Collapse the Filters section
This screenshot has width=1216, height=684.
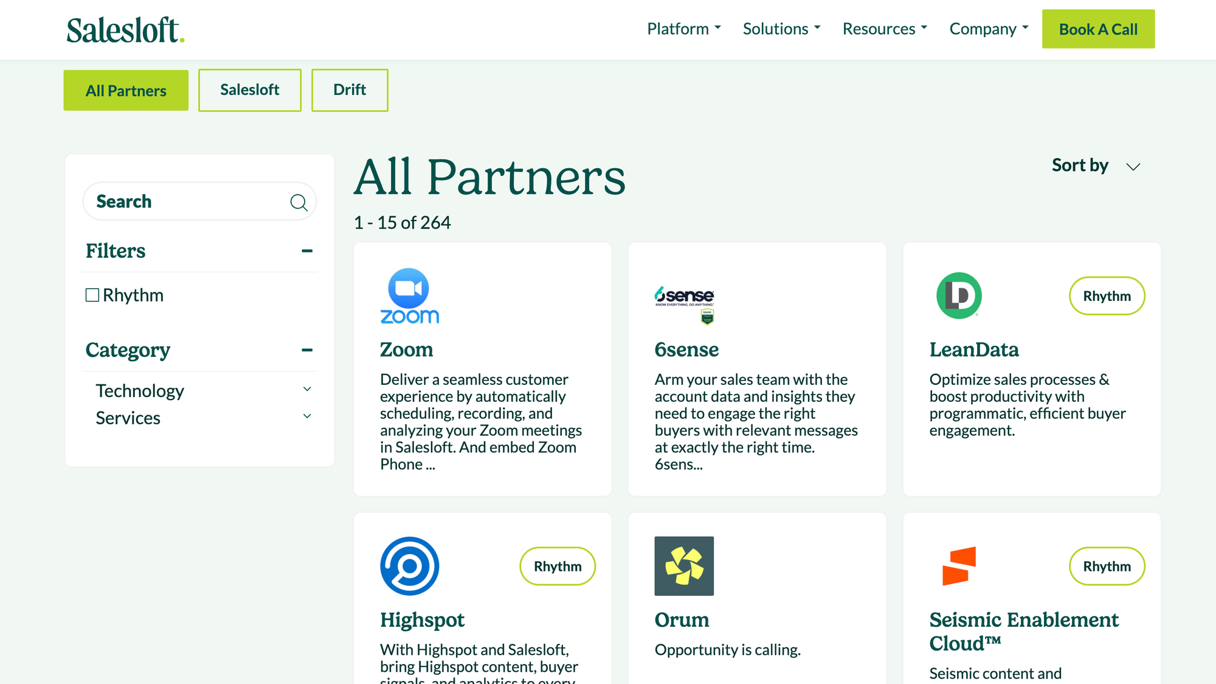(307, 251)
